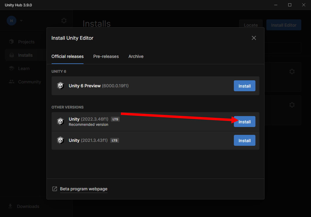Switch to the Pre-releases tab
The height and width of the screenshot is (217, 311).
pos(106,56)
